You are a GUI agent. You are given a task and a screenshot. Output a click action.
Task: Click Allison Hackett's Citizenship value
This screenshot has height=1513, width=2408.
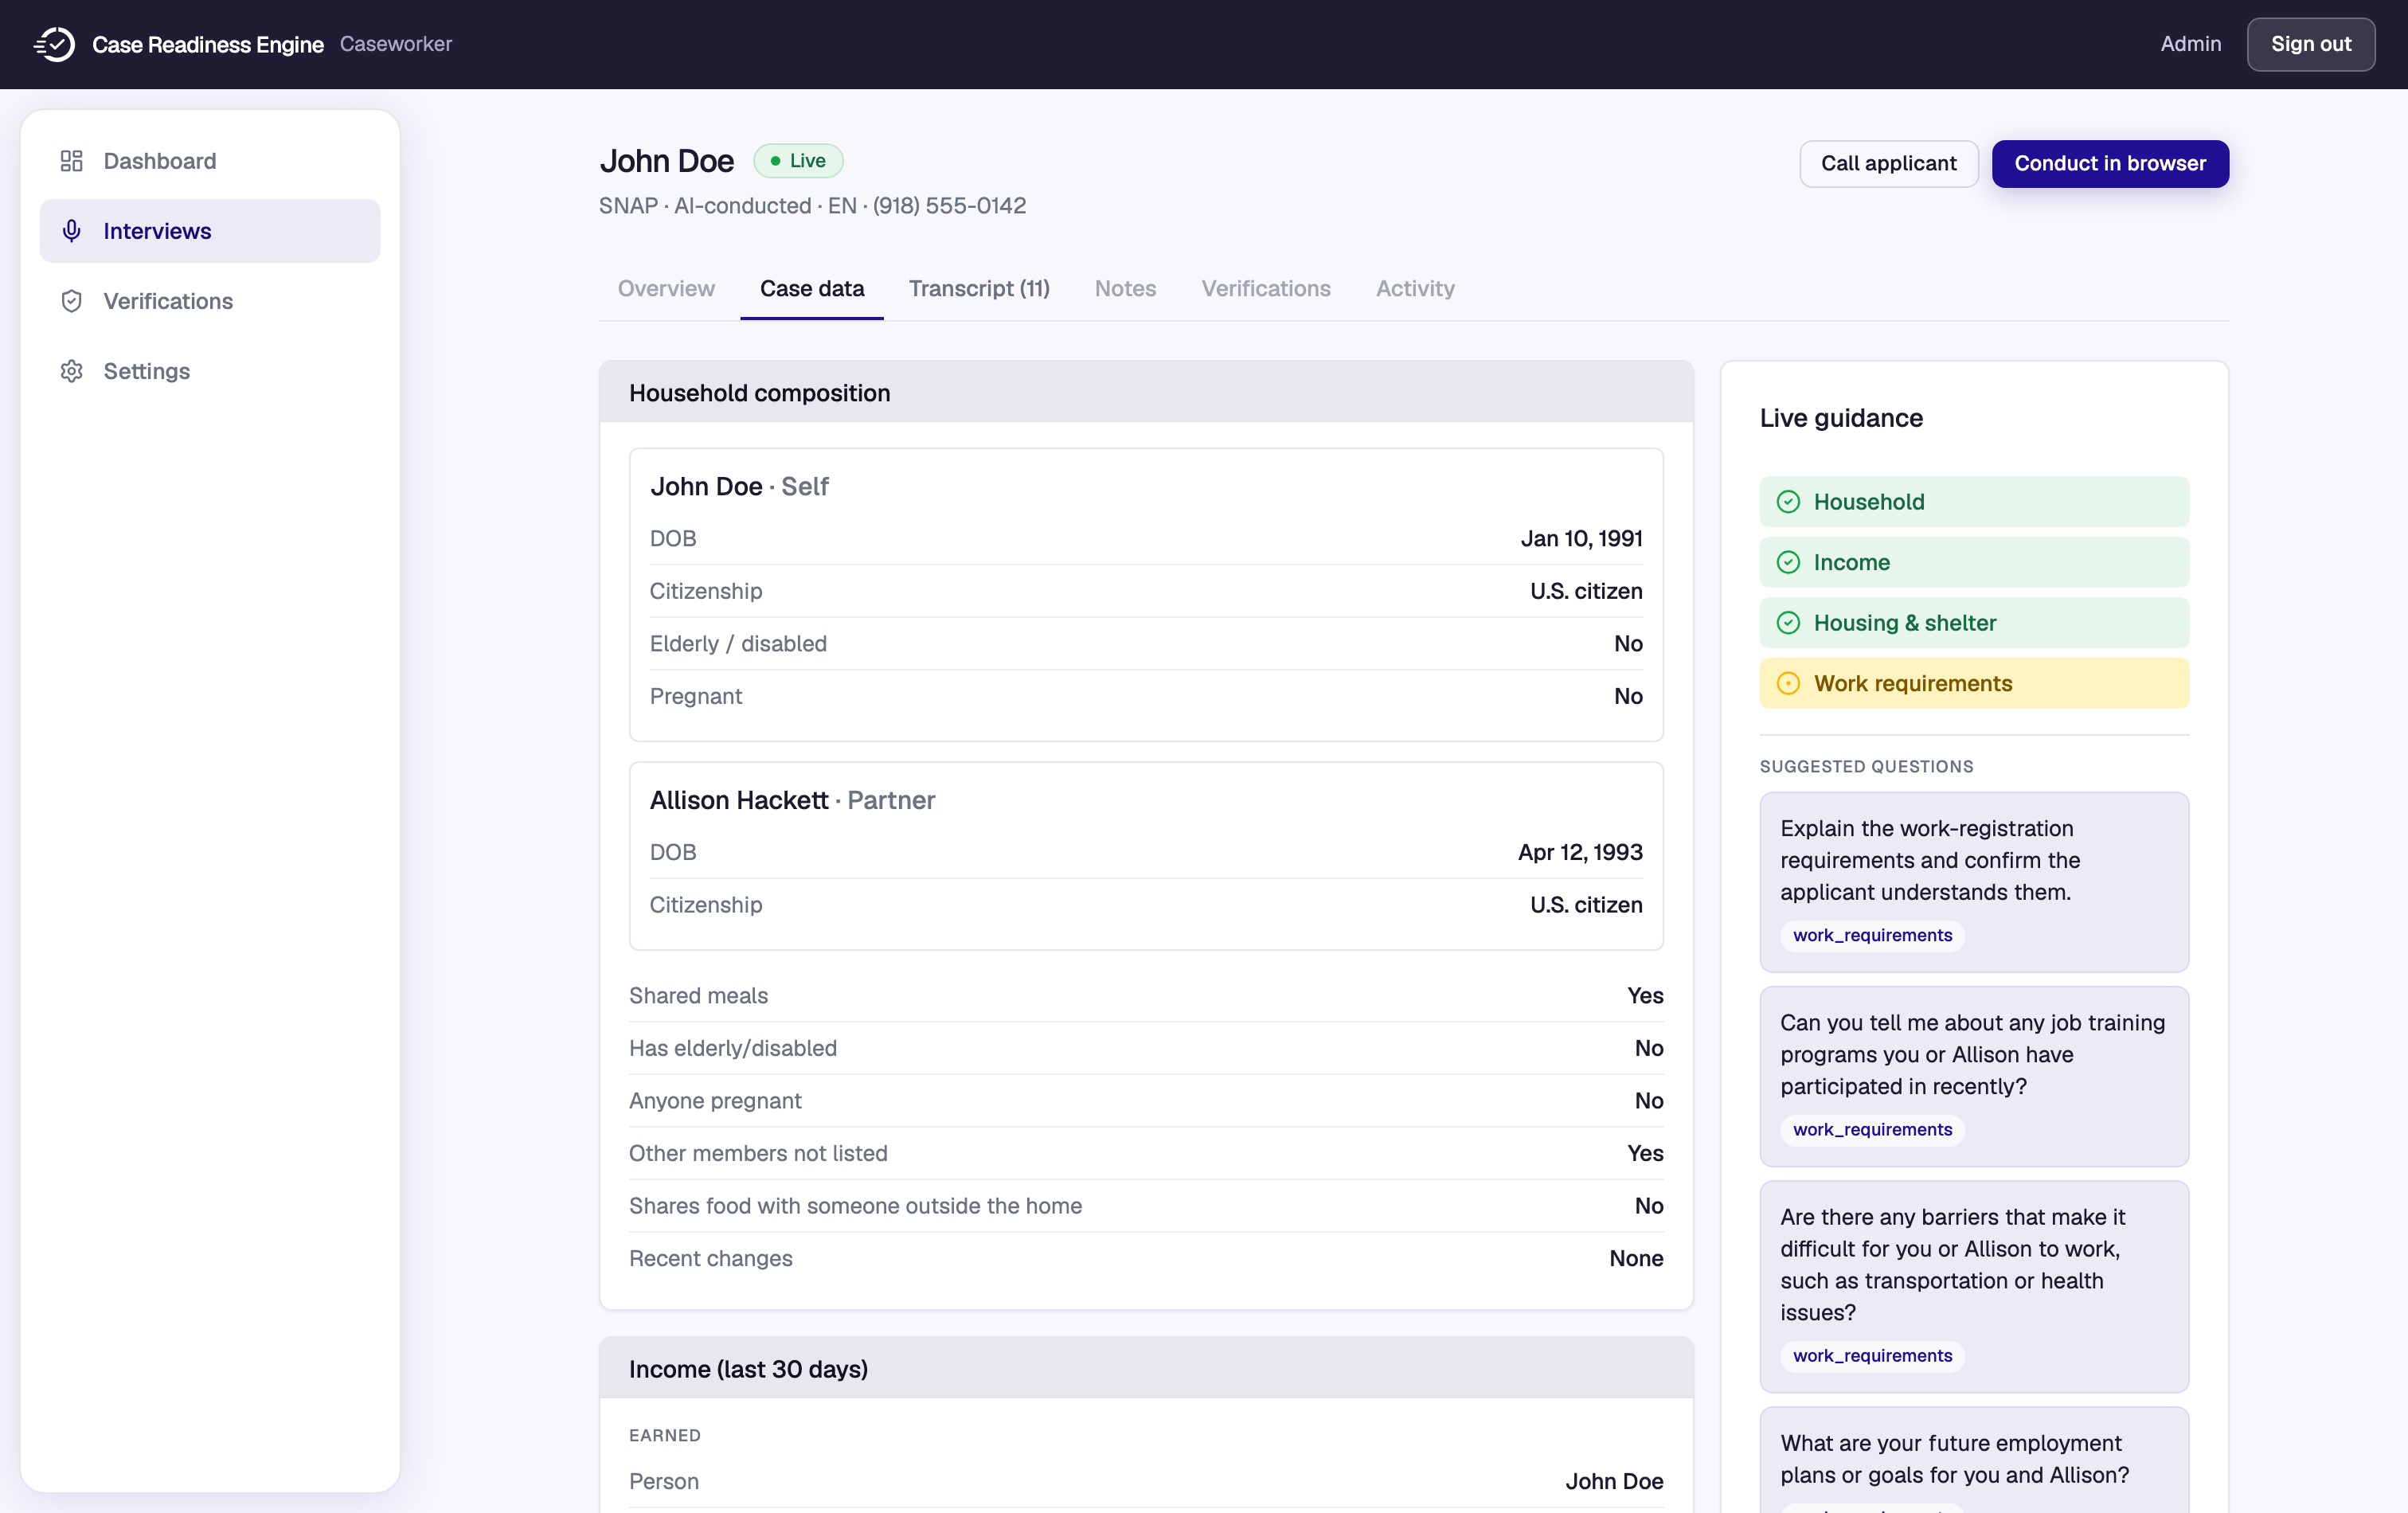pyautogui.click(x=1586, y=905)
